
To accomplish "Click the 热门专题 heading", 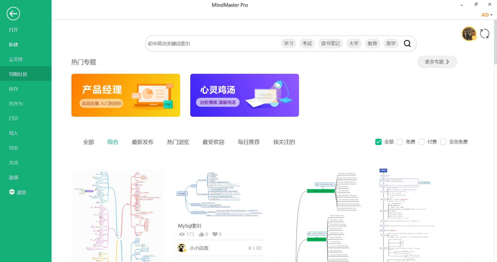I will [84, 62].
